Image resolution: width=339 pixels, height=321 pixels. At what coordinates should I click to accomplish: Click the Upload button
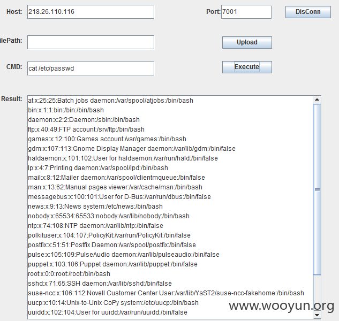[x=247, y=42]
